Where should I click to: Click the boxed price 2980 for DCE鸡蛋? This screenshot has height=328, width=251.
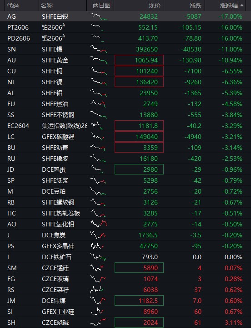point(139,169)
